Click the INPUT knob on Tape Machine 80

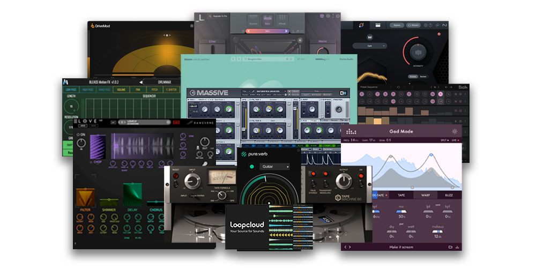click(x=192, y=181)
